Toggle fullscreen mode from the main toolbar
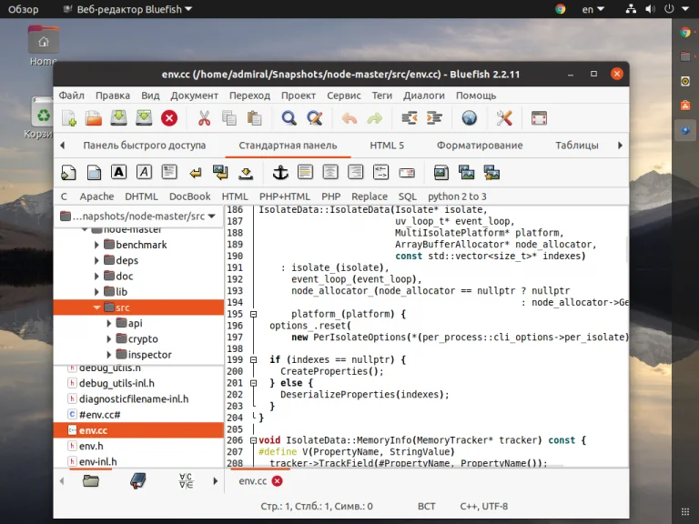 click(x=539, y=118)
